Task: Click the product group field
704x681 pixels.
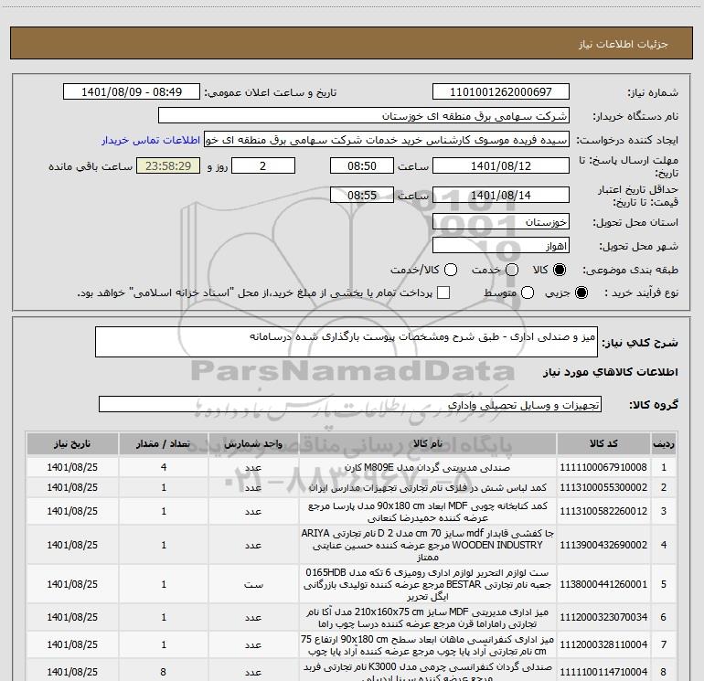Action: pos(349,404)
